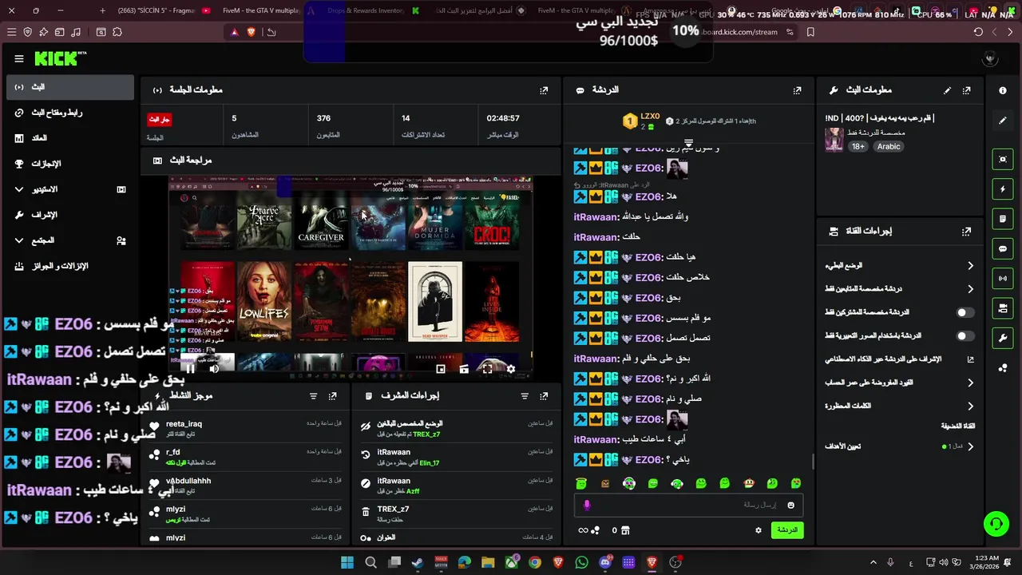Image resolution: width=1022 pixels, height=575 pixels.
Task: Toggle emote-only chat switch
Action: [x=965, y=336]
